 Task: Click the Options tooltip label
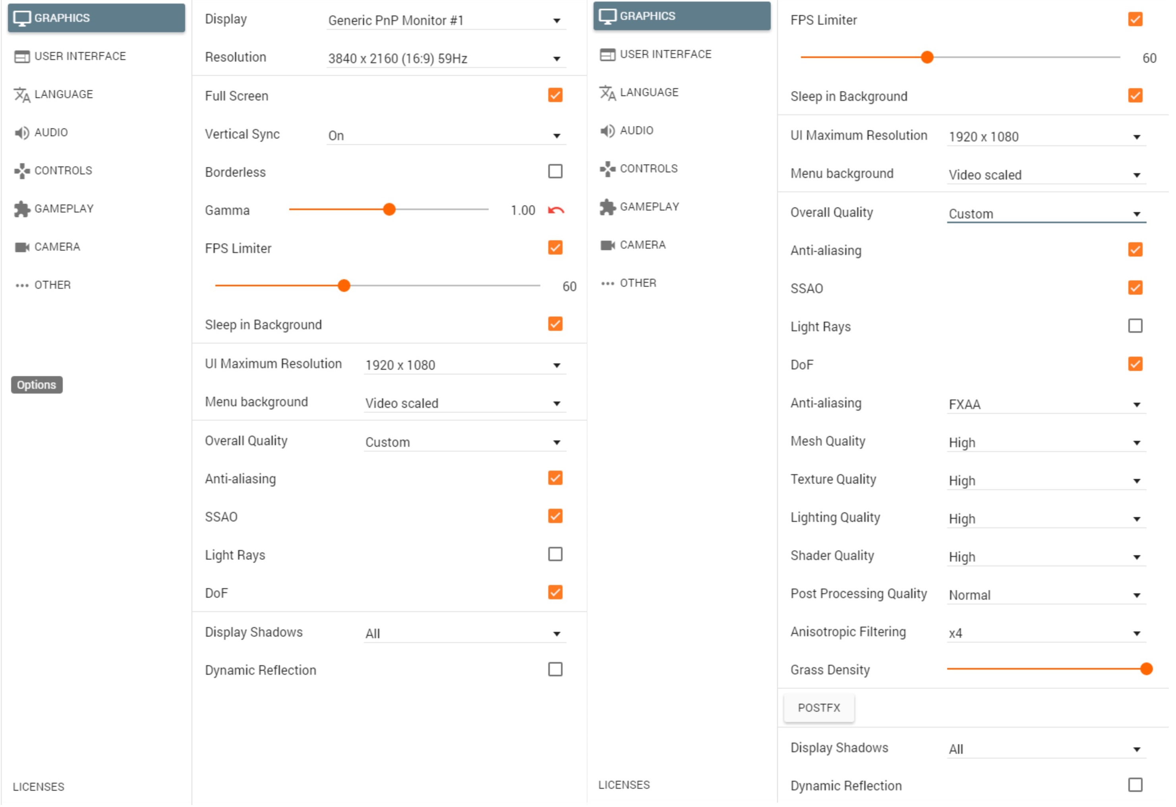pyautogui.click(x=37, y=386)
